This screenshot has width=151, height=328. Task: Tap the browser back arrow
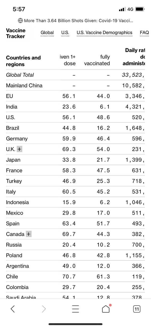pyautogui.click(x=13, y=309)
